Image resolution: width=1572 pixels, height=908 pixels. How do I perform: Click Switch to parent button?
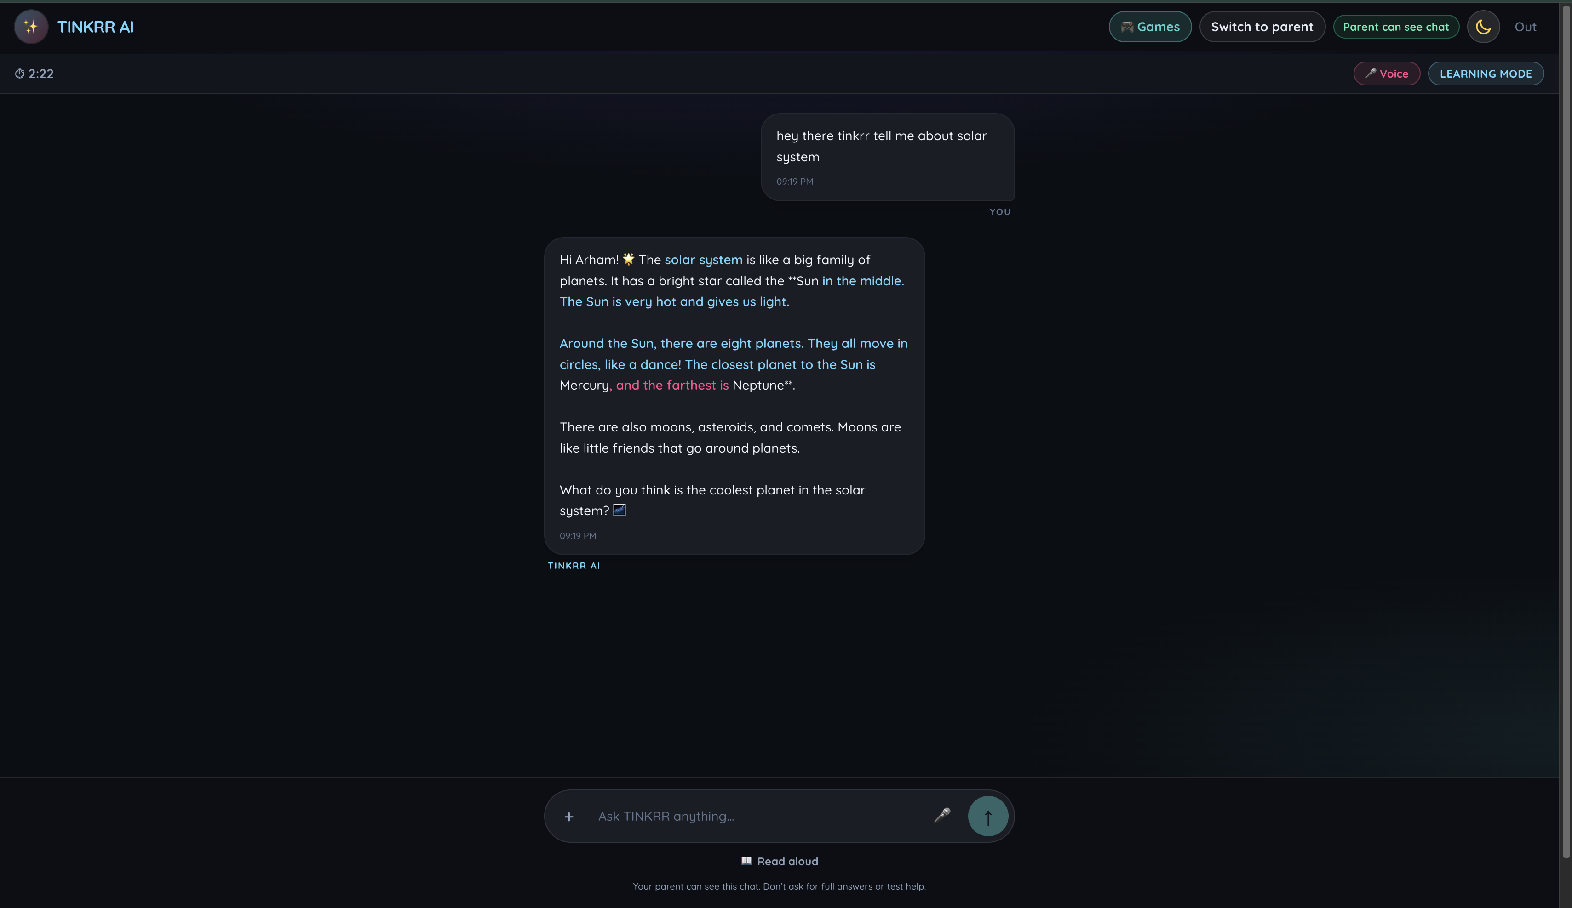(x=1262, y=27)
